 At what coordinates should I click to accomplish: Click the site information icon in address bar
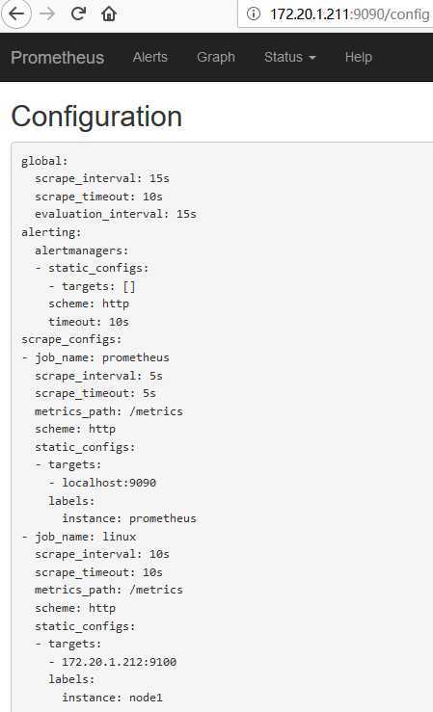254,14
